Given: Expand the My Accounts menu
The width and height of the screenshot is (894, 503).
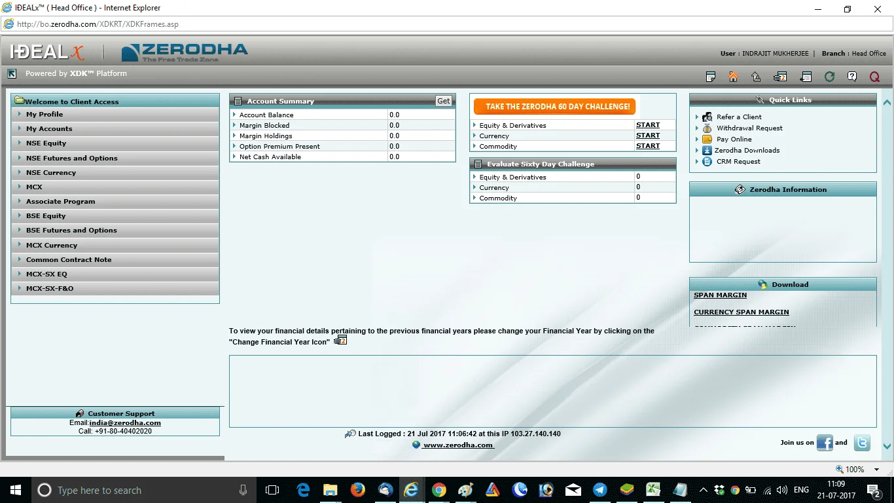Looking at the screenshot, I should (115, 128).
